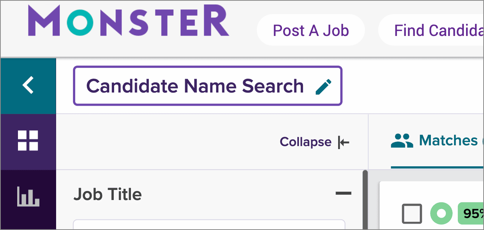This screenshot has height=230, width=484.
Task: Click the Collapse text link
Action: click(305, 142)
